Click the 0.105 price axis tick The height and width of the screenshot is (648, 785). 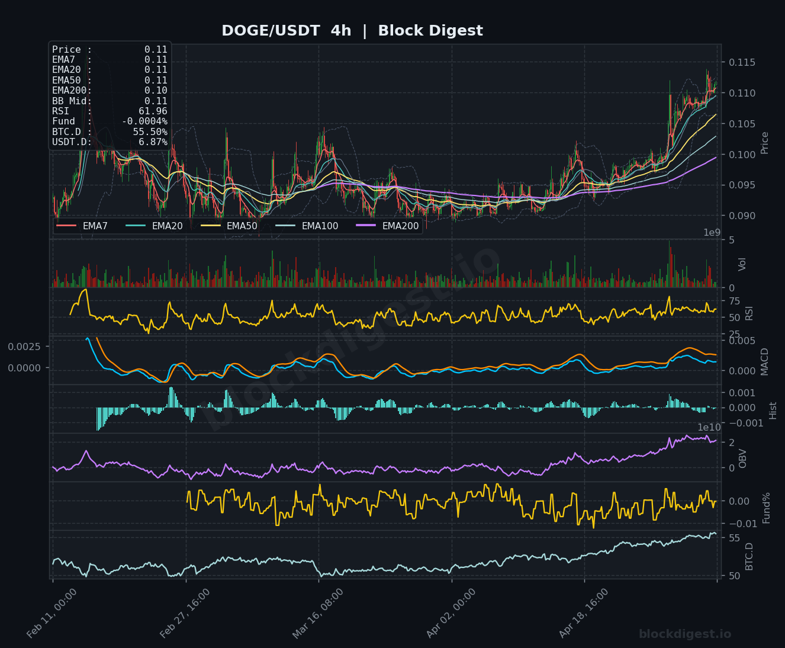point(742,124)
